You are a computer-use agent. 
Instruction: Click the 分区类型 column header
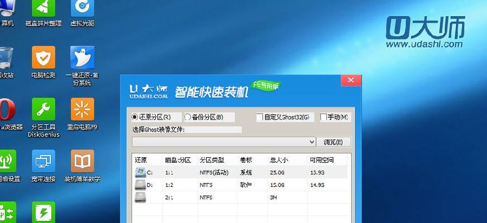click(212, 160)
